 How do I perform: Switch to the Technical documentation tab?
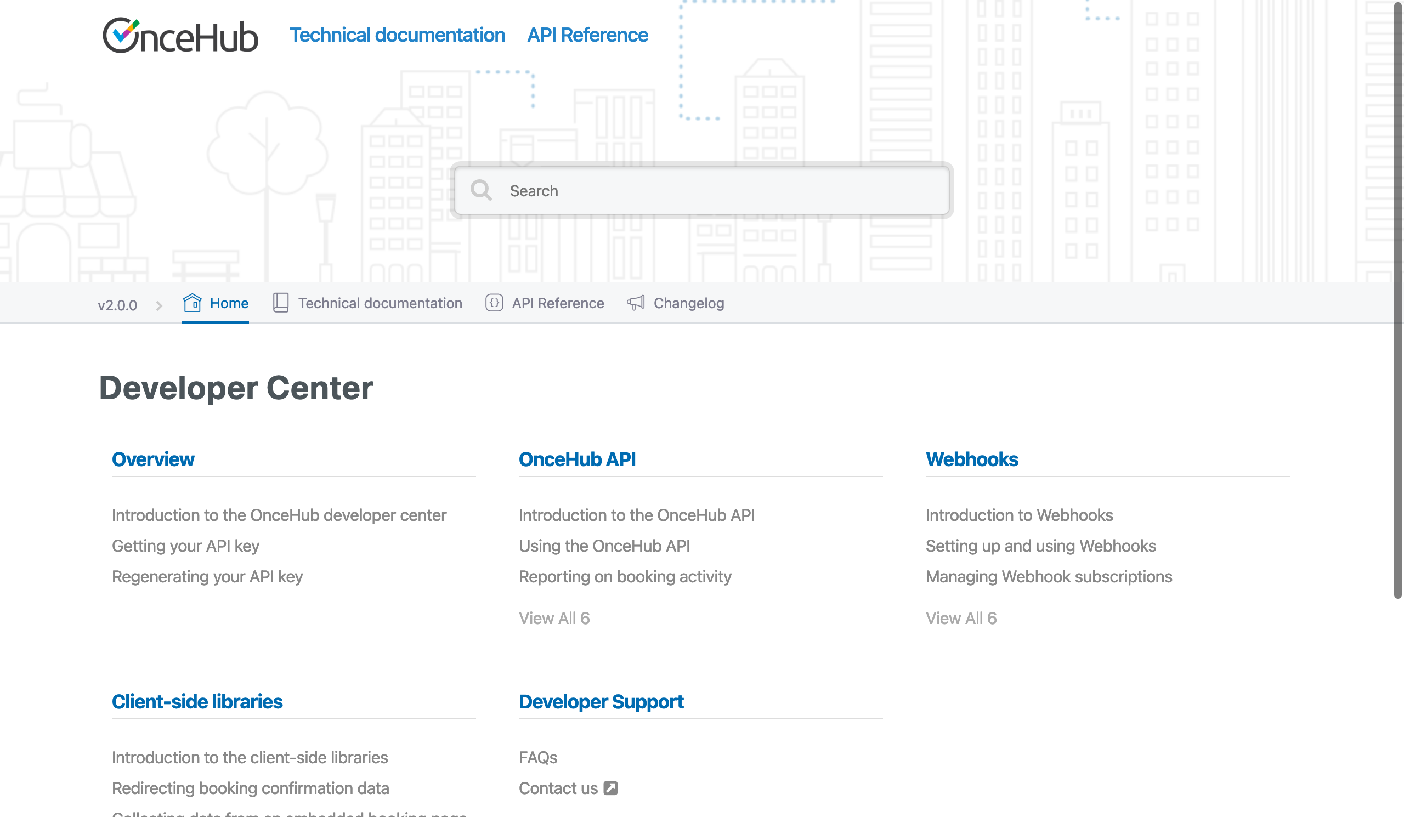coord(367,303)
